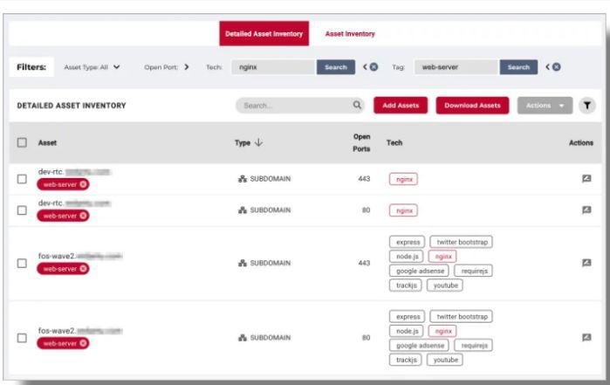
Task: Clear the nginx Tech filter
Action: coord(374,67)
